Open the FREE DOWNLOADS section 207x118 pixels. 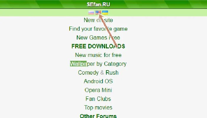[98, 46]
